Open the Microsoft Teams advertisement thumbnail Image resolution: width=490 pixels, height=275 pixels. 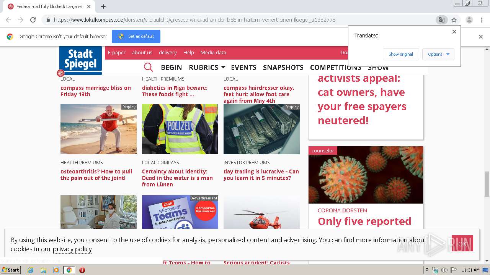pyautogui.click(x=180, y=212)
